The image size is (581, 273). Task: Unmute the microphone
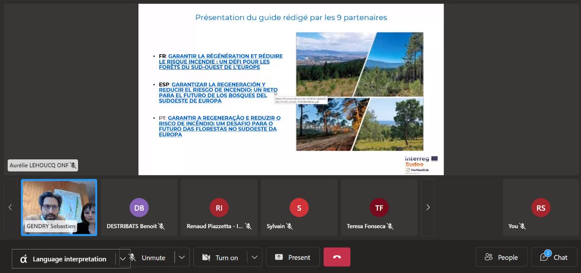click(x=147, y=258)
